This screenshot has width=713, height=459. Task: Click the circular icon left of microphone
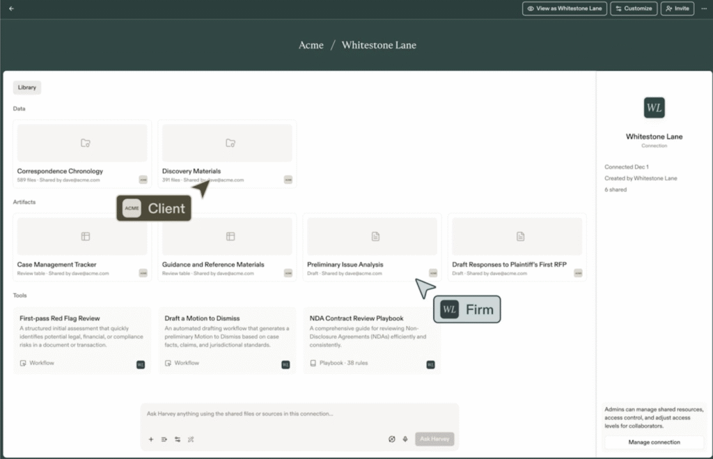pos(391,439)
